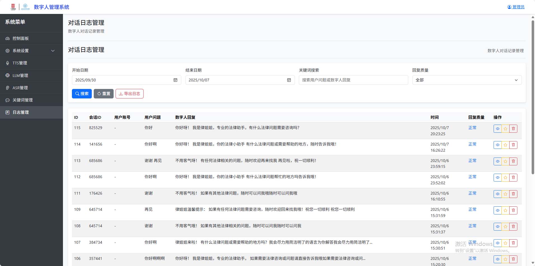
Task: Toggle the star rating for log 112
Action: pos(505,178)
